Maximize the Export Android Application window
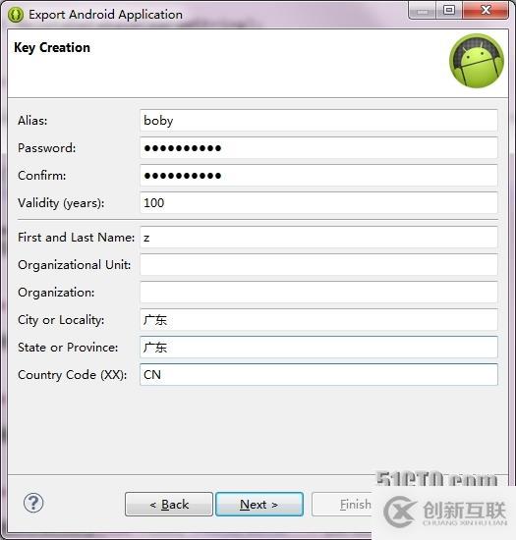Viewport: 516px width, 540px height. tap(449, 10)
